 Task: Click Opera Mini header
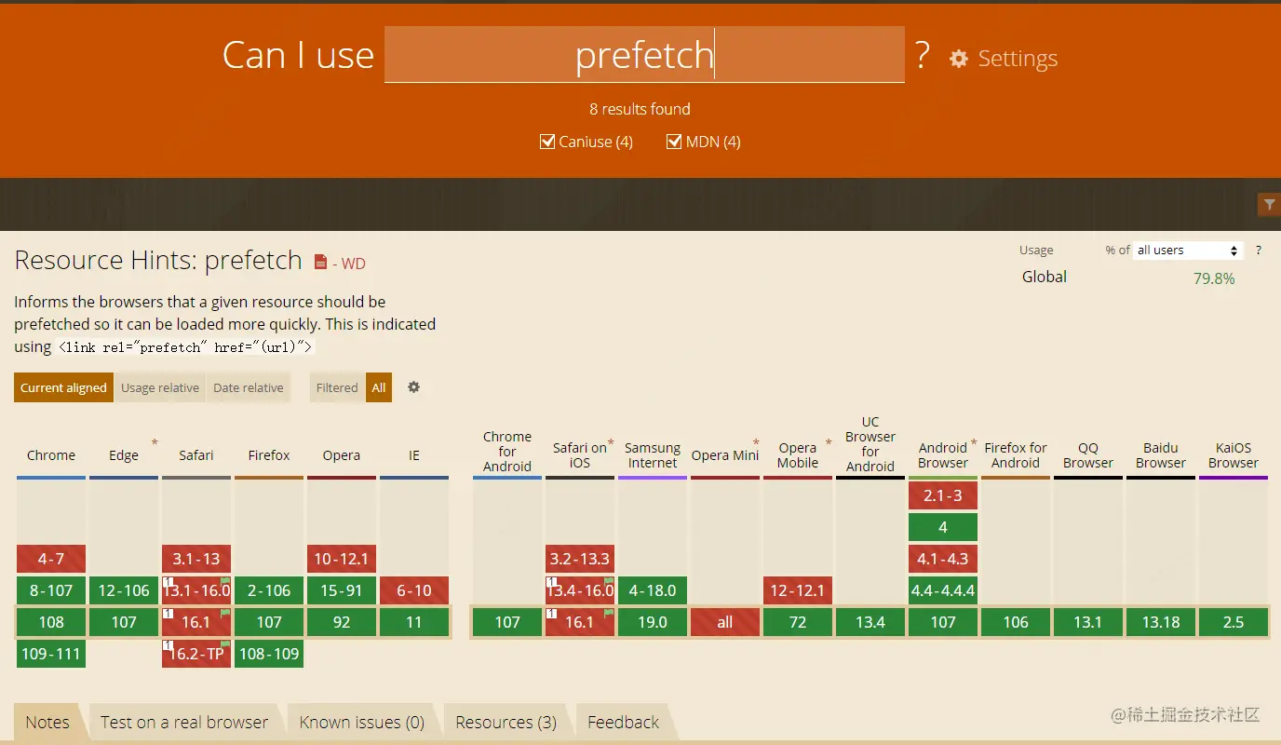tap(725, 455)
